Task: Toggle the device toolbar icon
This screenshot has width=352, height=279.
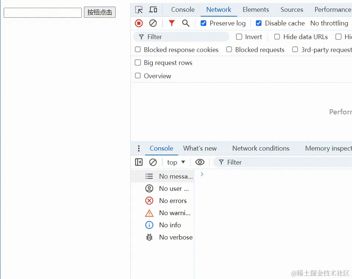Action: [153, 10]
